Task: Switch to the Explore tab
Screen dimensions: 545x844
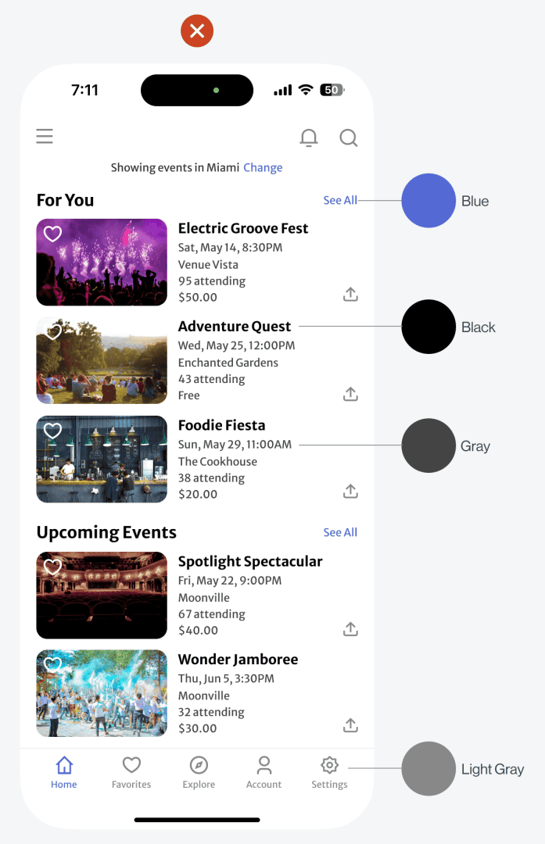Action: (x=199, y=772)
